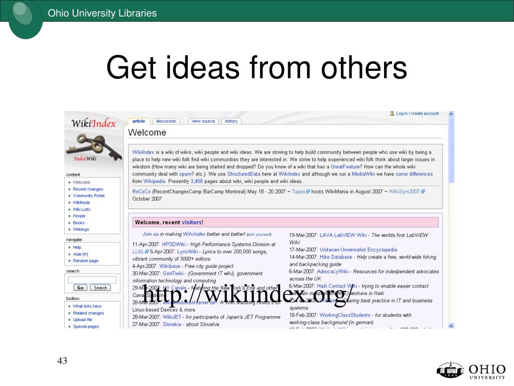Open the WorkingClassStudents link

[x=345, y=315]
